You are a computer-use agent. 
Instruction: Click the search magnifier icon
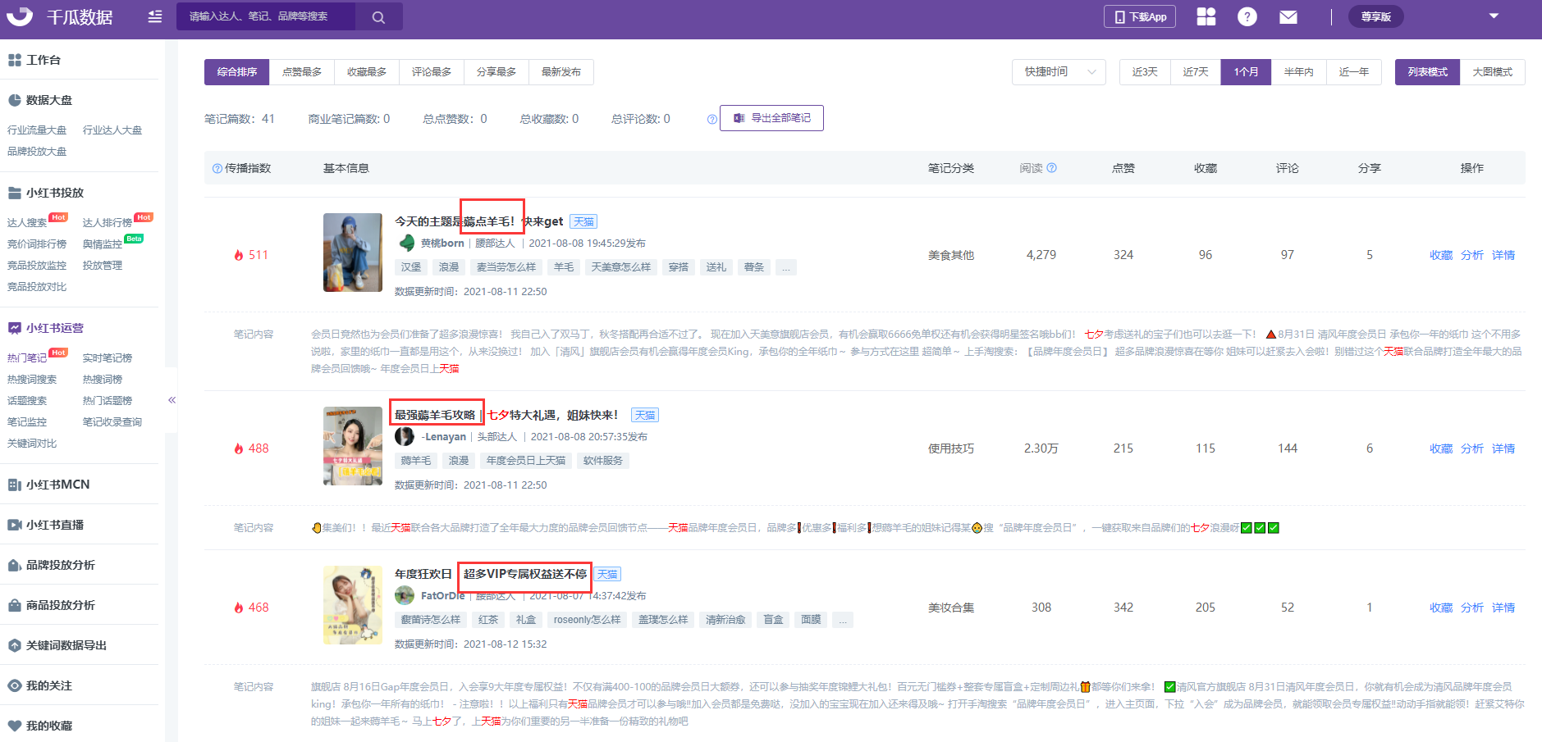click(378, 16)
